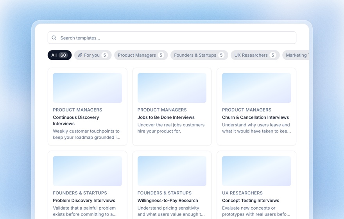The image size is (344, 219).
Task: Click the Continuous Discovery Interviews title
Action: (76, 120)
